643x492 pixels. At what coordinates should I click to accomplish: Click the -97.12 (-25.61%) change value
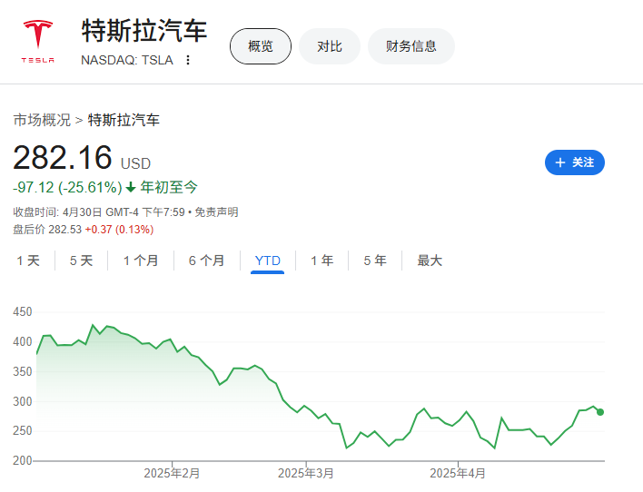coord(68,187)
